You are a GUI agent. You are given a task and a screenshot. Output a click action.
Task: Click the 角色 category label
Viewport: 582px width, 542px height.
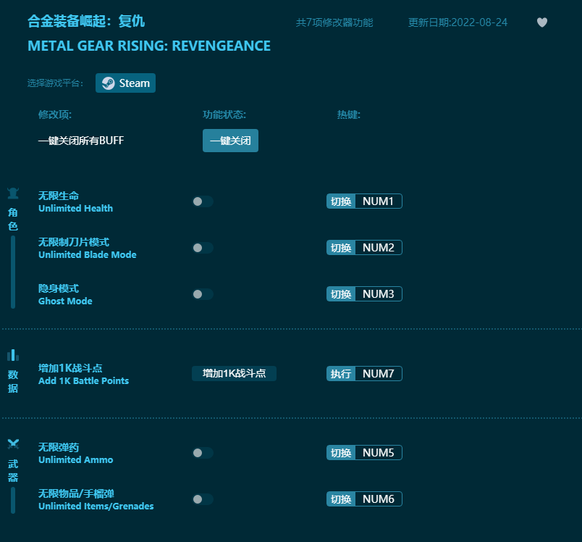[13, 219]
